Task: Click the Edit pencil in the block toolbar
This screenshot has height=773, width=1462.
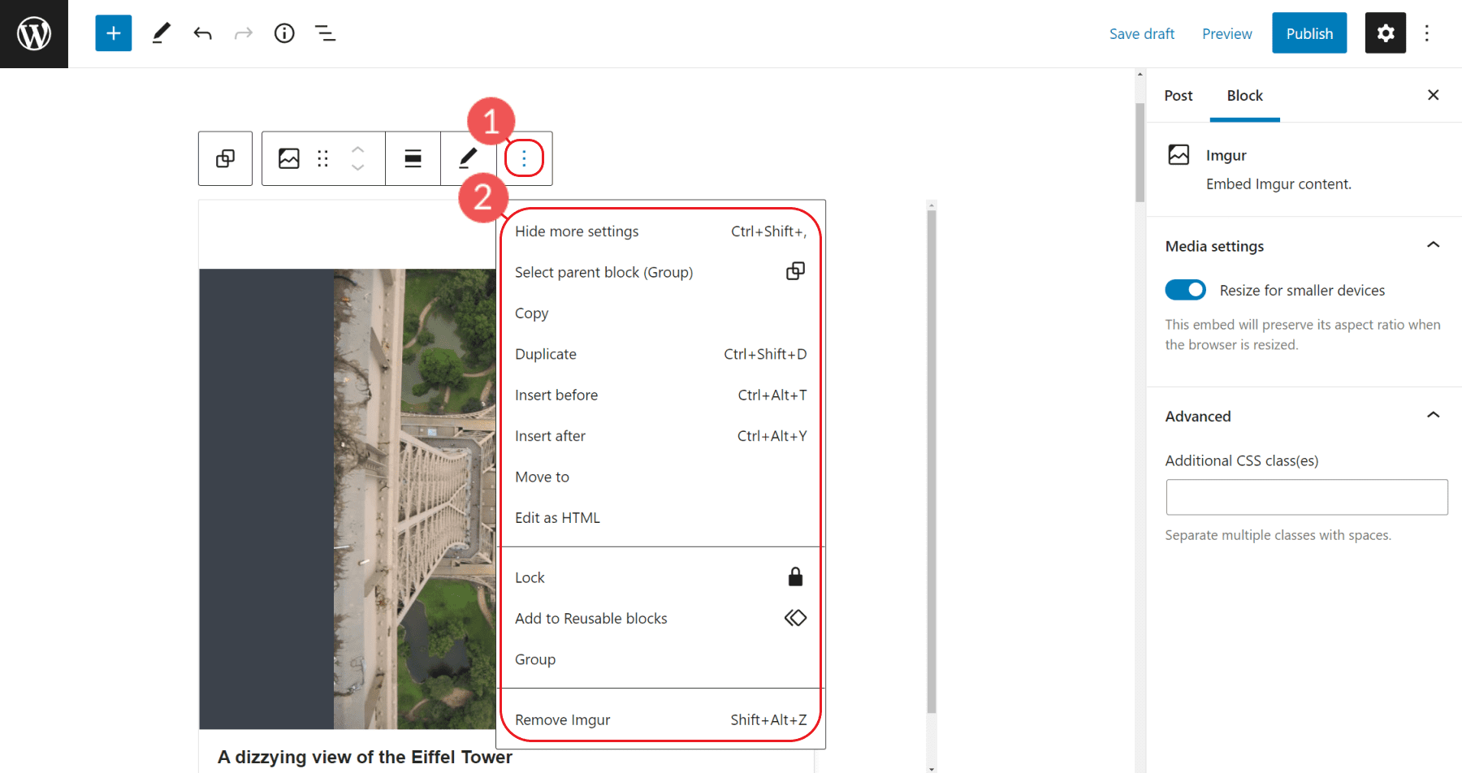Action: [466, 158]
